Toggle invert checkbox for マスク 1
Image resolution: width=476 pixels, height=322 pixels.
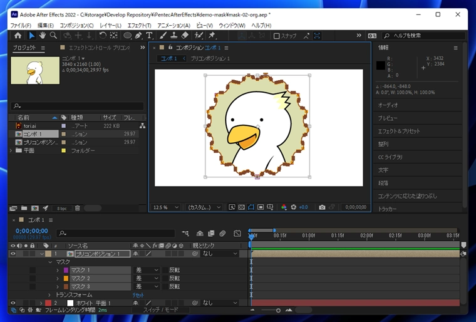click(x=165, y=270)
